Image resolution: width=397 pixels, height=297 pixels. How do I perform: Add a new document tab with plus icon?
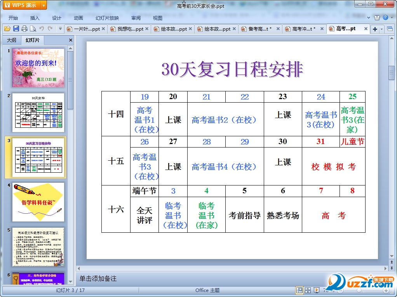coord(375,29)
